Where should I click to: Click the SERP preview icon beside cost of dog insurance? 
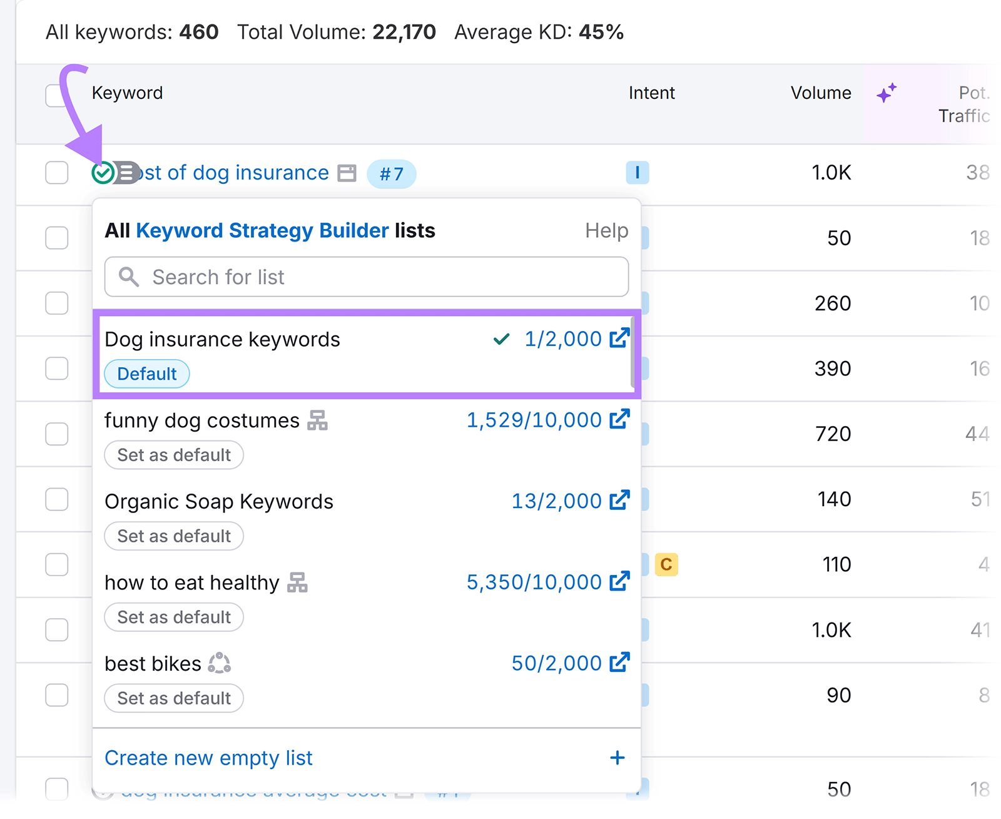click(x=346, y=173)
